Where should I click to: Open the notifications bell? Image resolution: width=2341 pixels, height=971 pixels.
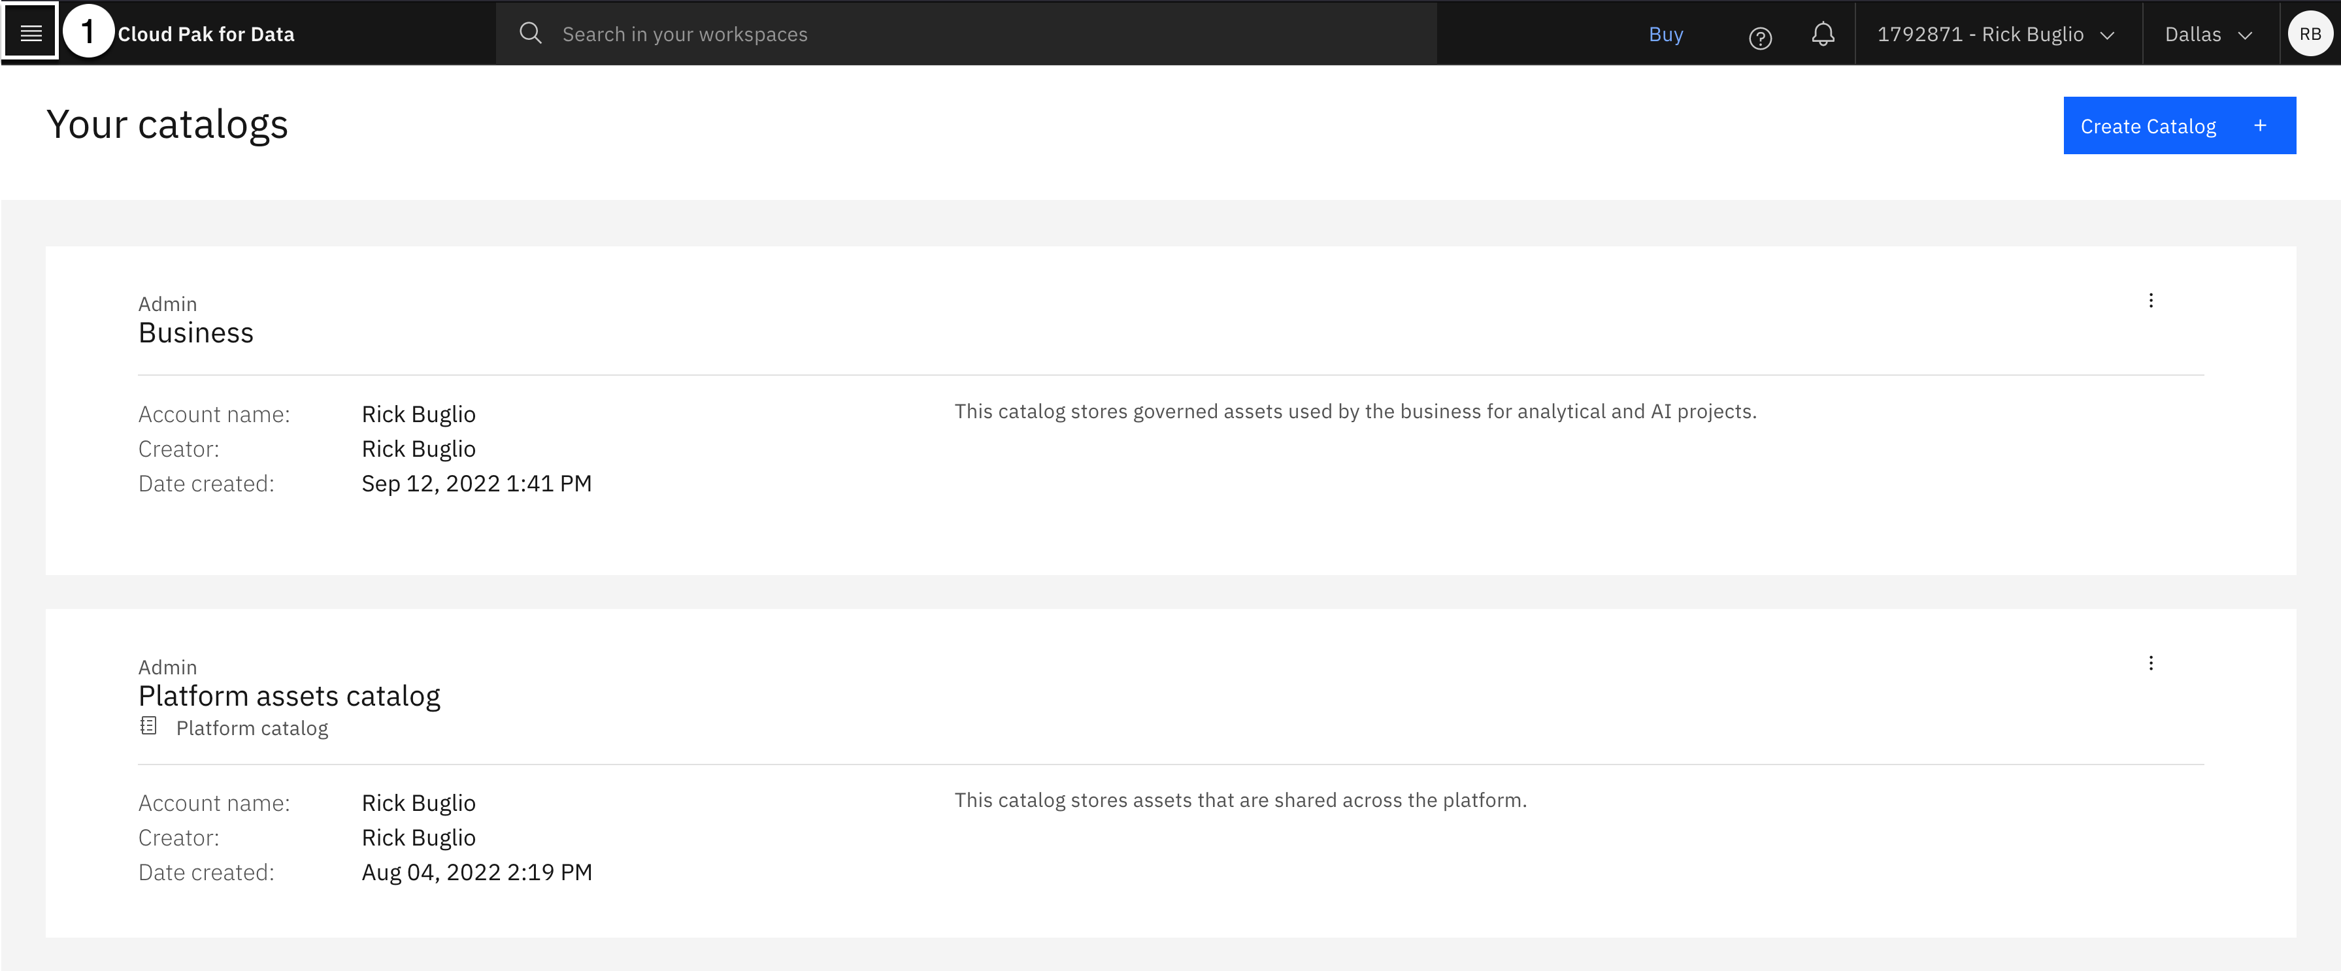[x=1822, y=35]
